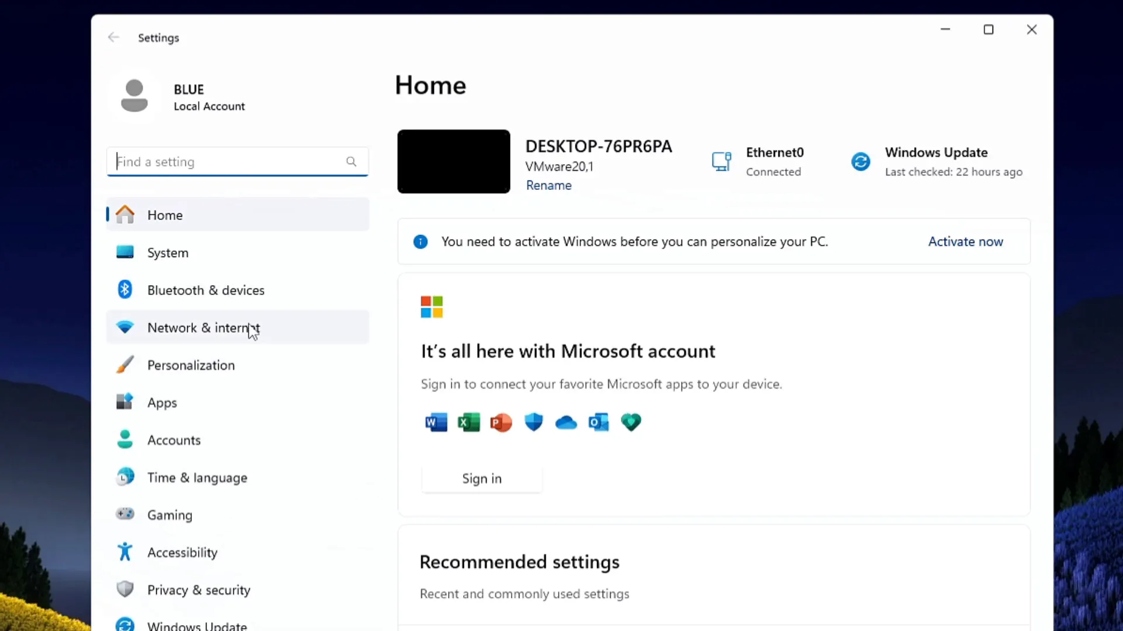Click the desktop preview thumbnail
Image resolution: width=1123 pixels, height=631 pixels.
click(453, 161)
